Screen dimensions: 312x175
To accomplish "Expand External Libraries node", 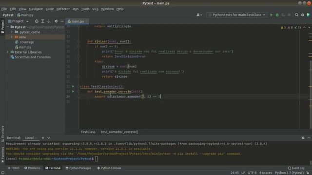I will tap(8, 52).
